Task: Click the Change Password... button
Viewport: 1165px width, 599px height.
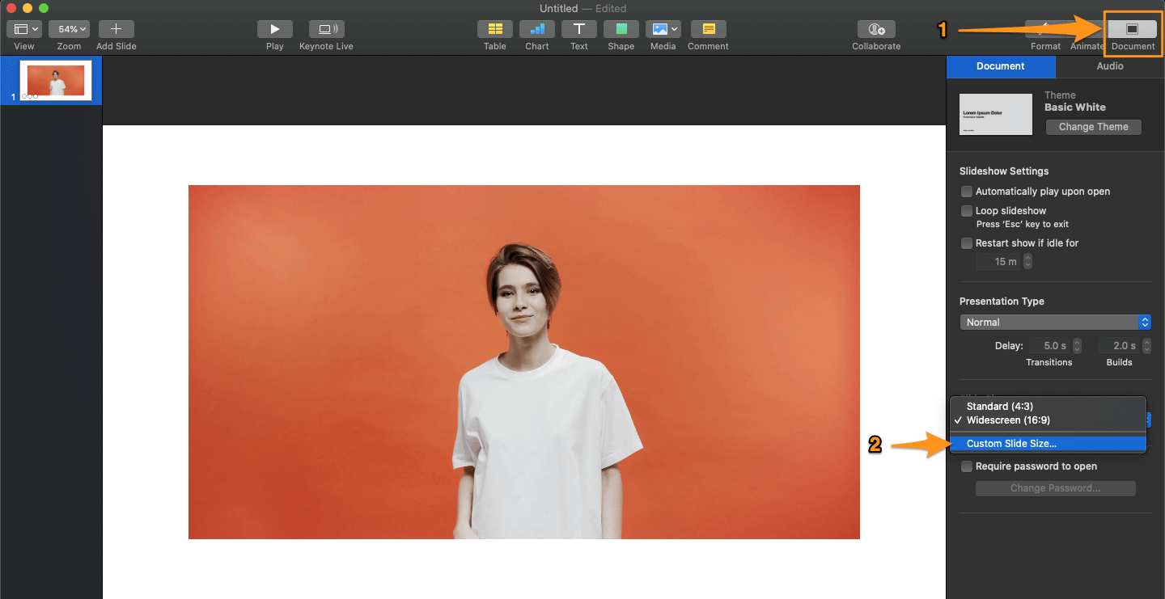Action: coord(1055,488)
